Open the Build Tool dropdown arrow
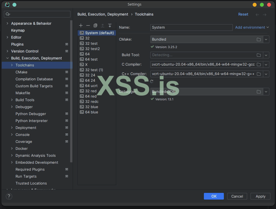Viewport: 276px width, 209px height. 266,55
